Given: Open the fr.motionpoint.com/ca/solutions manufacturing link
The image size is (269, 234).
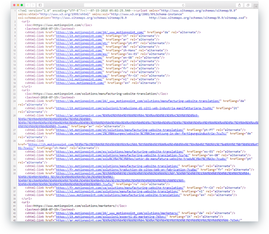Looking at the screenshot, I should point(120,188).
